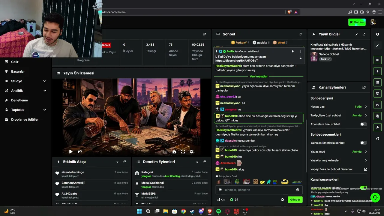Click the wrench icon in right sidebar

[x=377, y=127]
